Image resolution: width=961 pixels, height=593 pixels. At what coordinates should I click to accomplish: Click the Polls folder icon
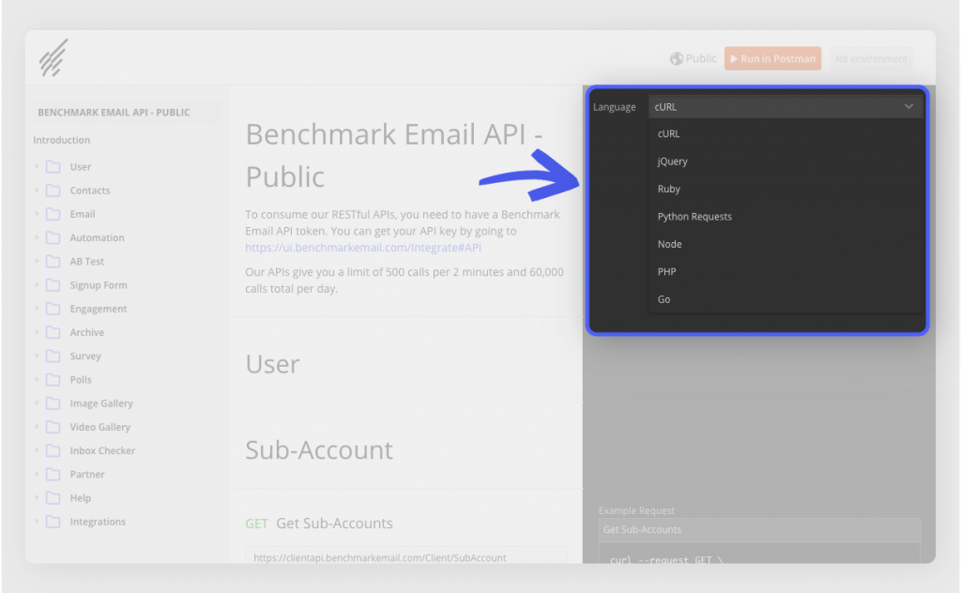[53, 380]
